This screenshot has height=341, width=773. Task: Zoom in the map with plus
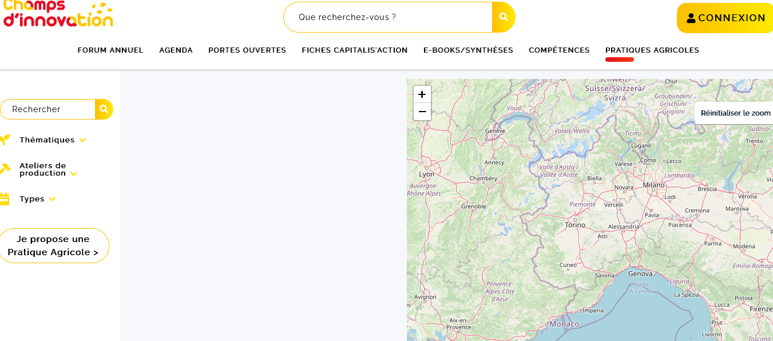tap(422, 94)
